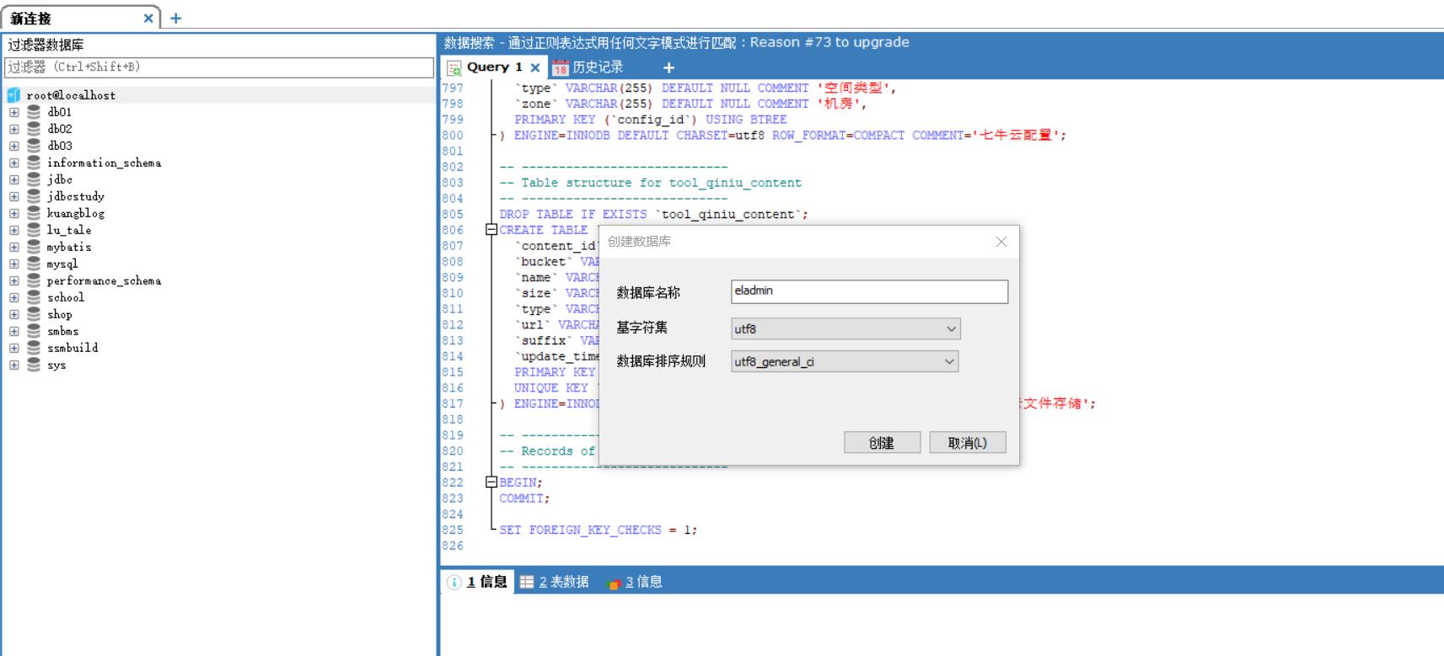Click the DROP TABLE IF EXISTS line
This screenshot has height=656, width=1444.
653,214
